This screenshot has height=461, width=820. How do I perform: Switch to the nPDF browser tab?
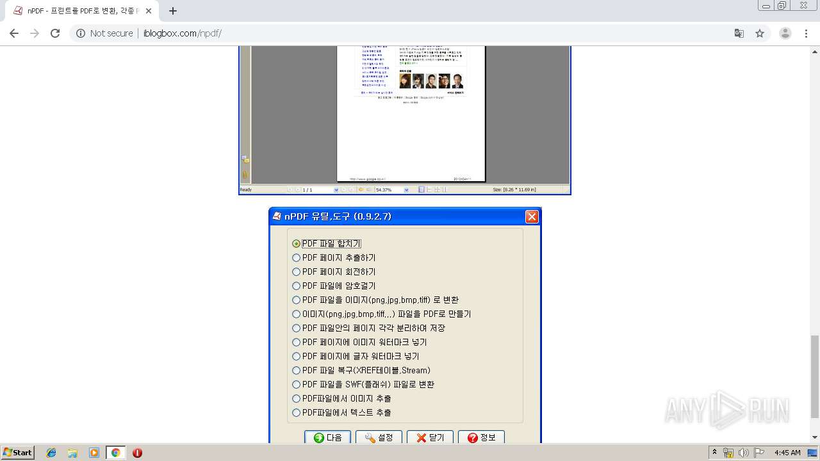[x=82, y=11]
